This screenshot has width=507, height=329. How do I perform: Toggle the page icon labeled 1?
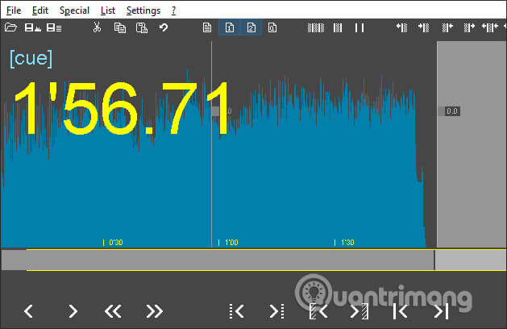229,27
